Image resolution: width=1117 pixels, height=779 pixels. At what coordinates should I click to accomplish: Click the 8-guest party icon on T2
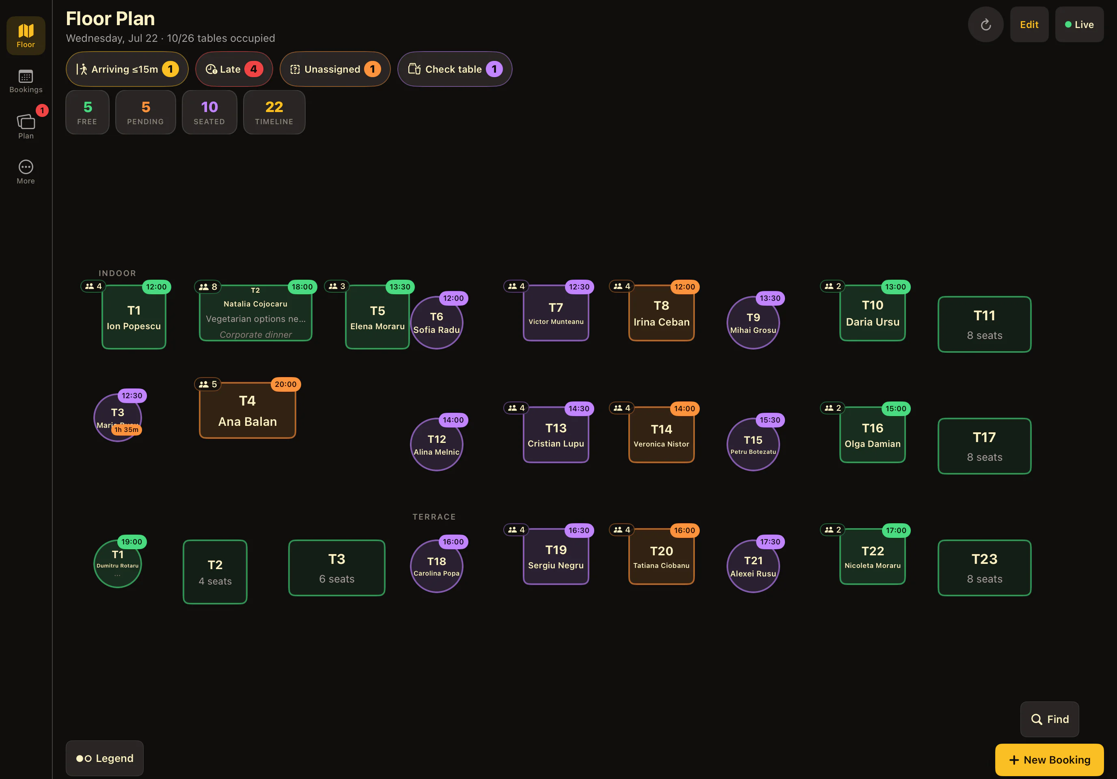208,287
